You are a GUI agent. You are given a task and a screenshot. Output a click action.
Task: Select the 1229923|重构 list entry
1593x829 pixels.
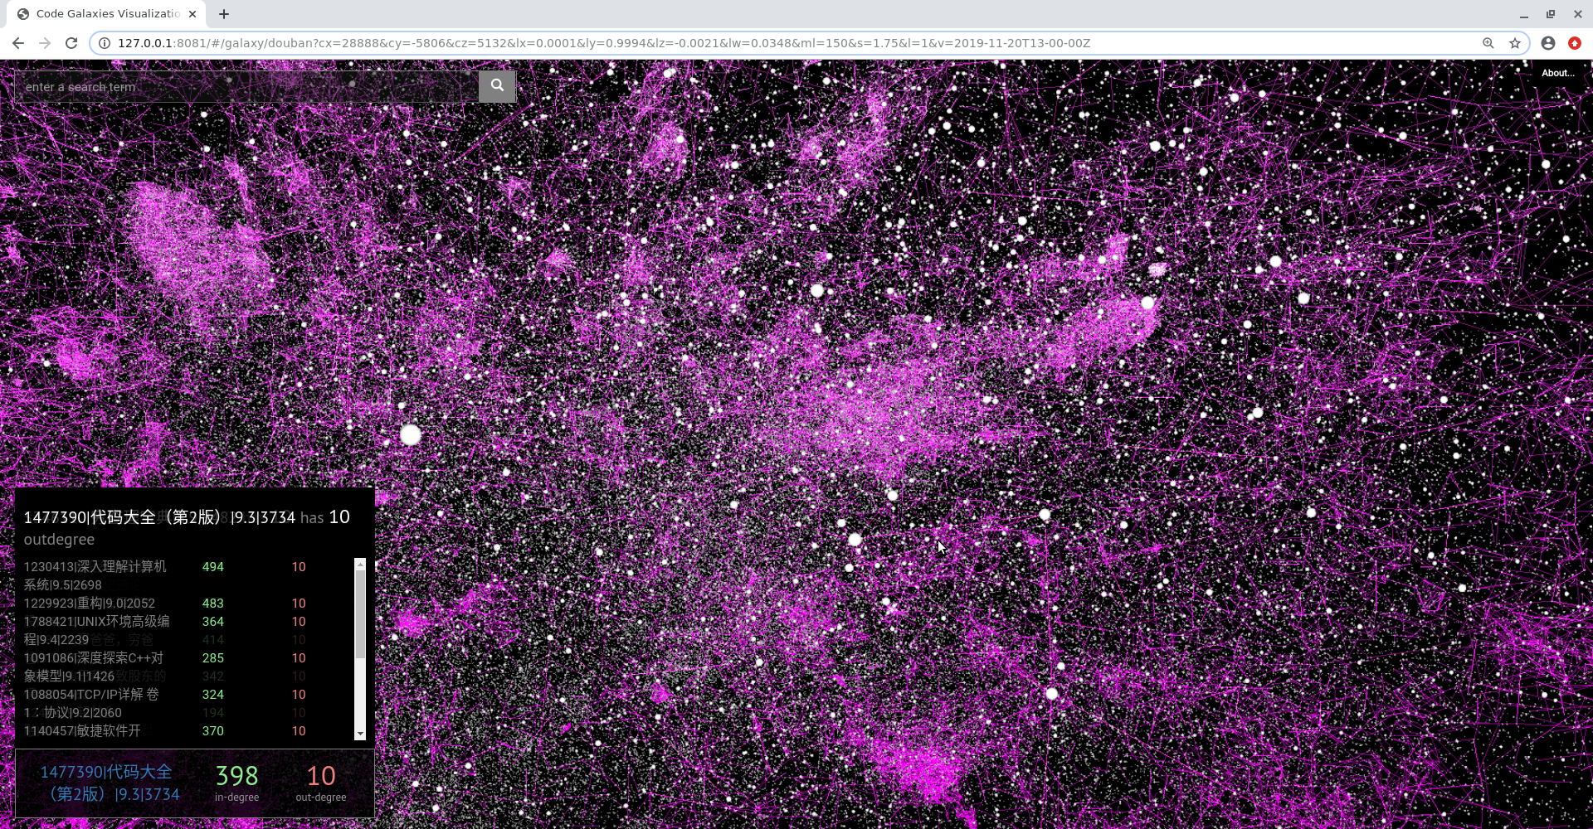[x=90, y=604]
